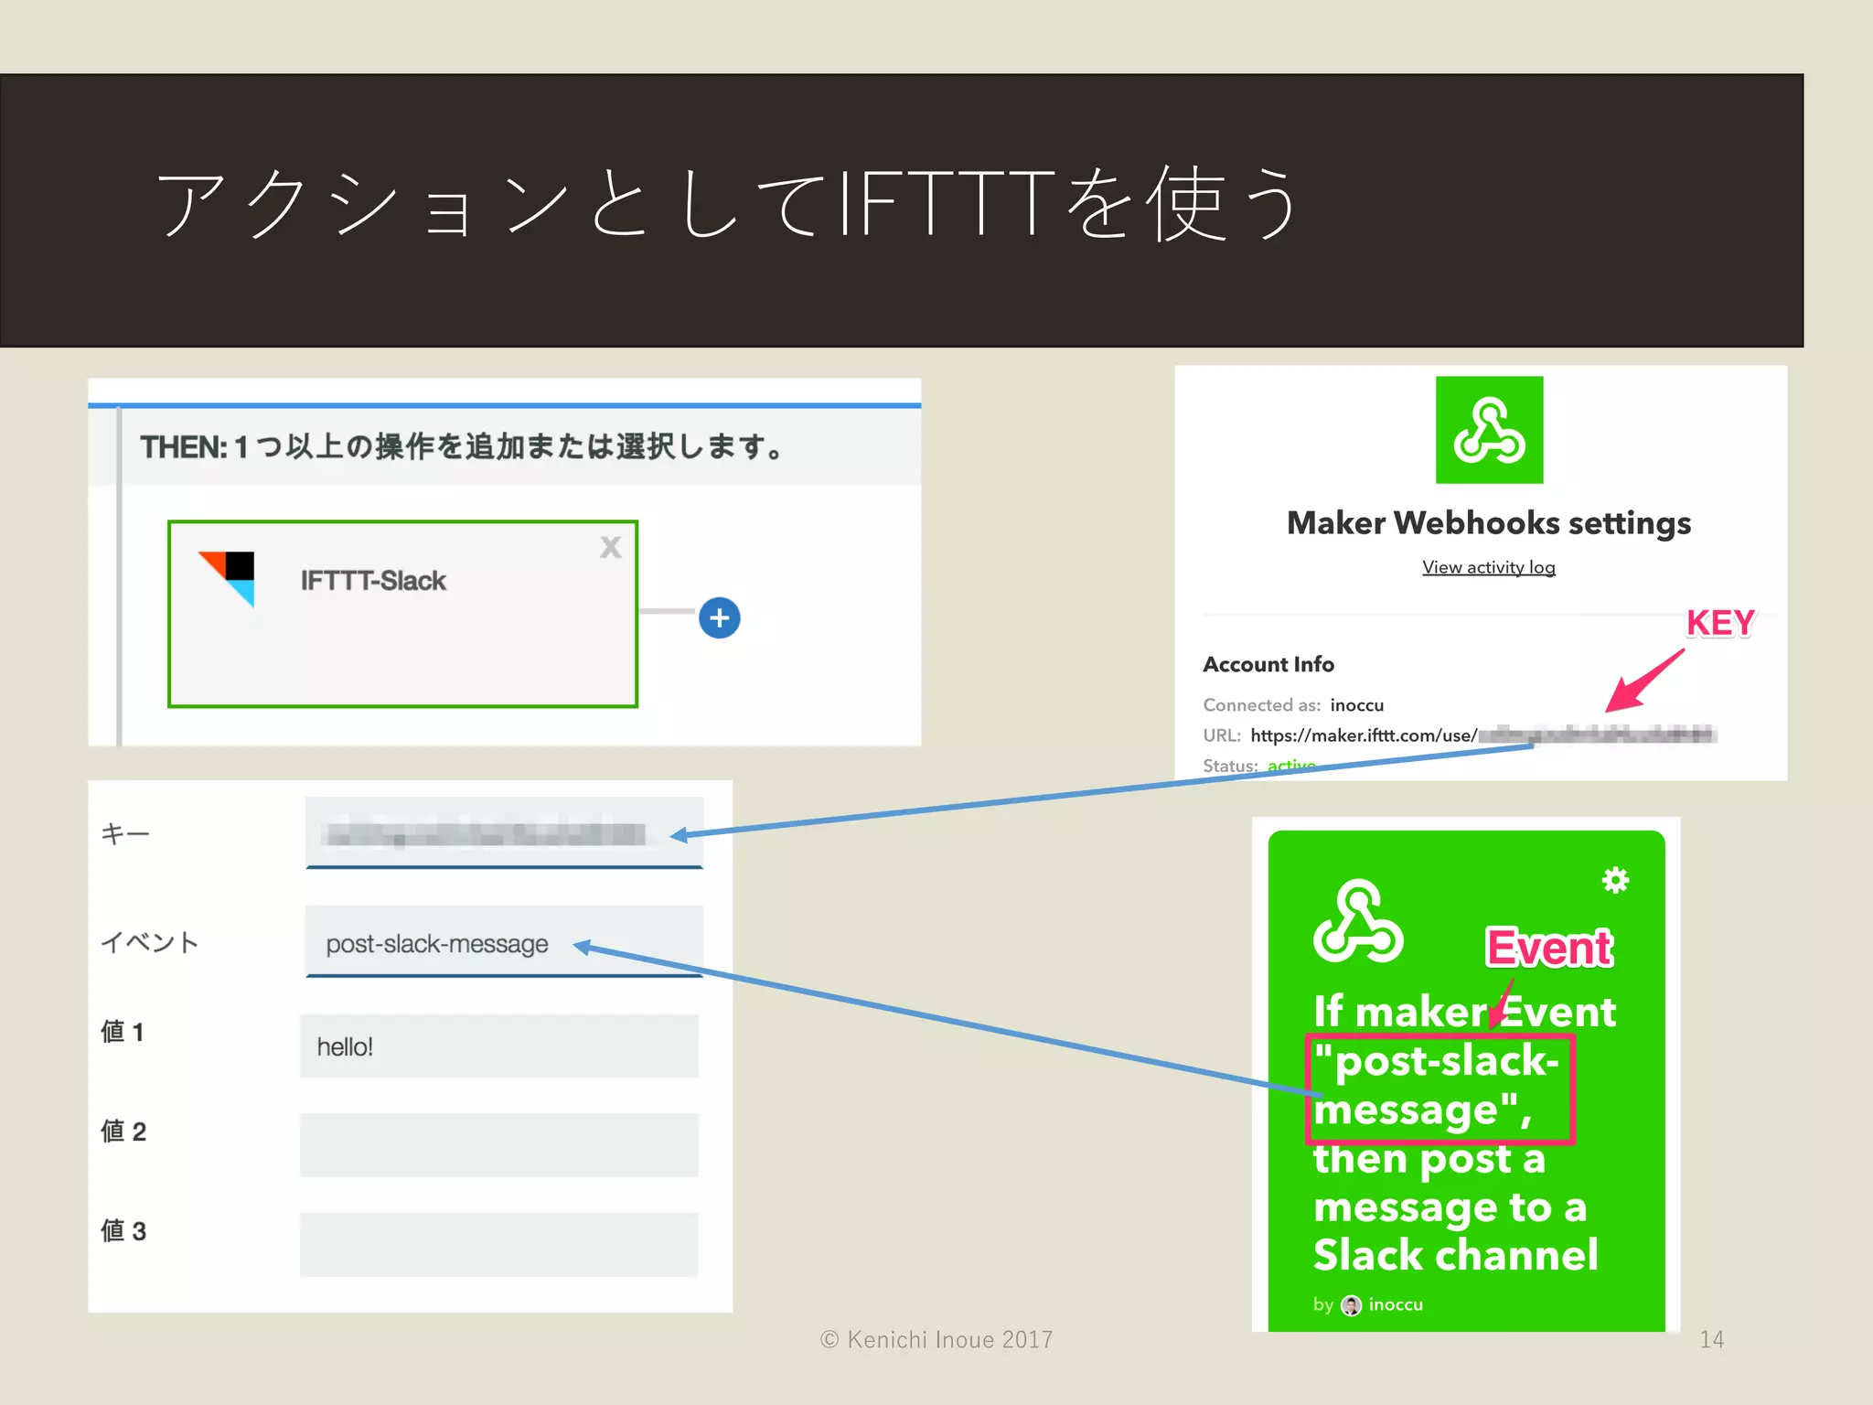This screenshot has height=1405, width=1873.
Task: Focus the キー input field
Action: point(504,833)
